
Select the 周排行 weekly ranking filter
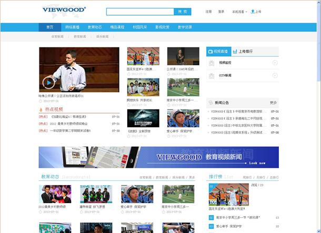click(x=247, y=177)
